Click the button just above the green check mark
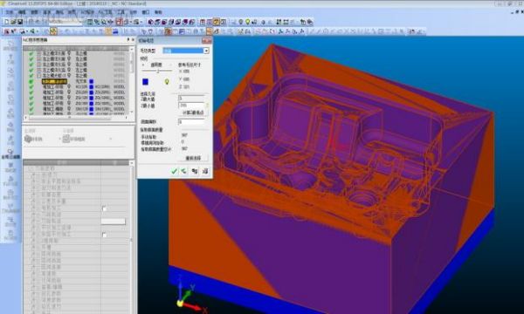 193,158
